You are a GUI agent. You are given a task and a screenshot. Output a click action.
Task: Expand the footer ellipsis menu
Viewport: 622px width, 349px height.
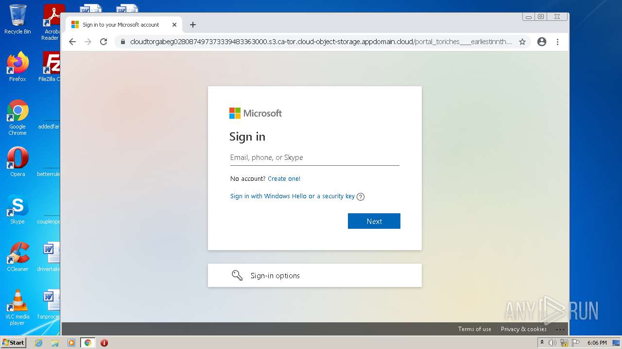click(560, 329)
